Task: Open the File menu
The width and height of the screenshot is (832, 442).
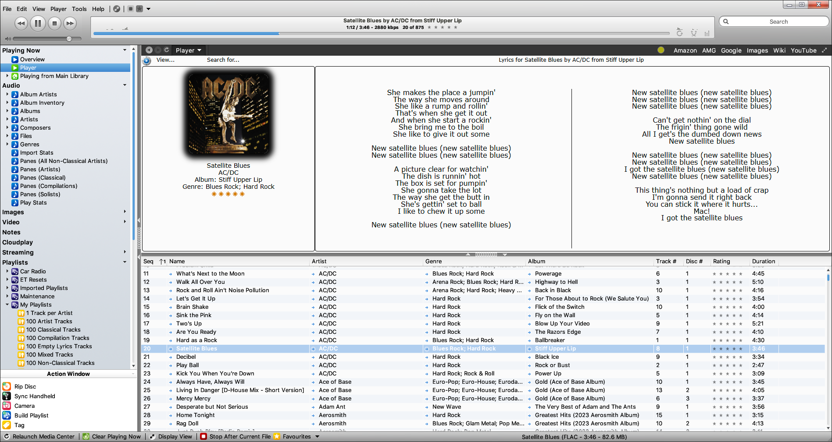Action: 7,9
